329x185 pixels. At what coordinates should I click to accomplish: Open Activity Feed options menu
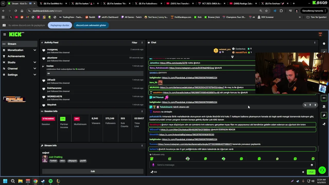(x=142, y=43)
